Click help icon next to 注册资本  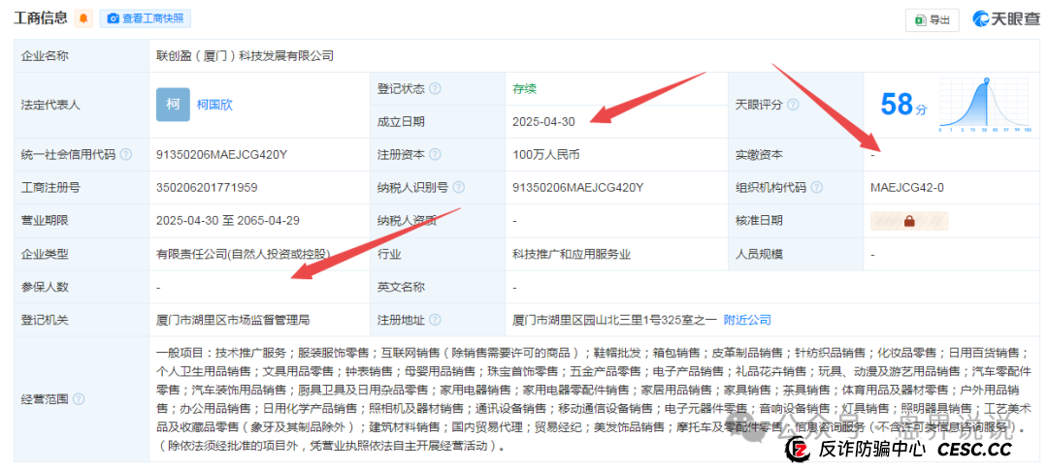tap(435, 155)
